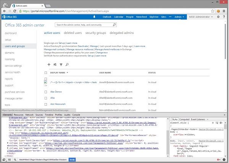The width and height of the screenshot is (229, 163).
Task: Expand the loginframe2 iframe node
Action: point(8,148)
